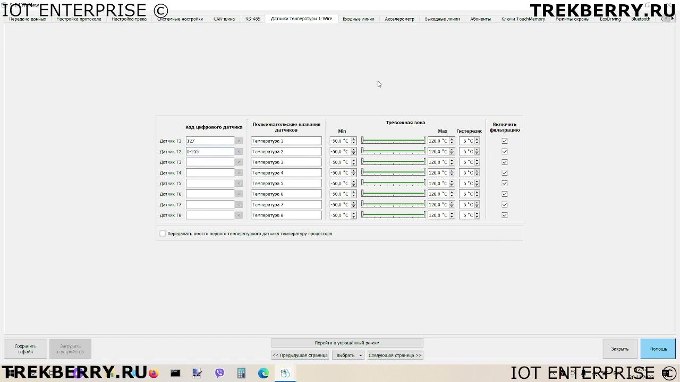Uncheck filtering for Датчик T6
Viewport: 680px width, 382px height.
(505, 194)
